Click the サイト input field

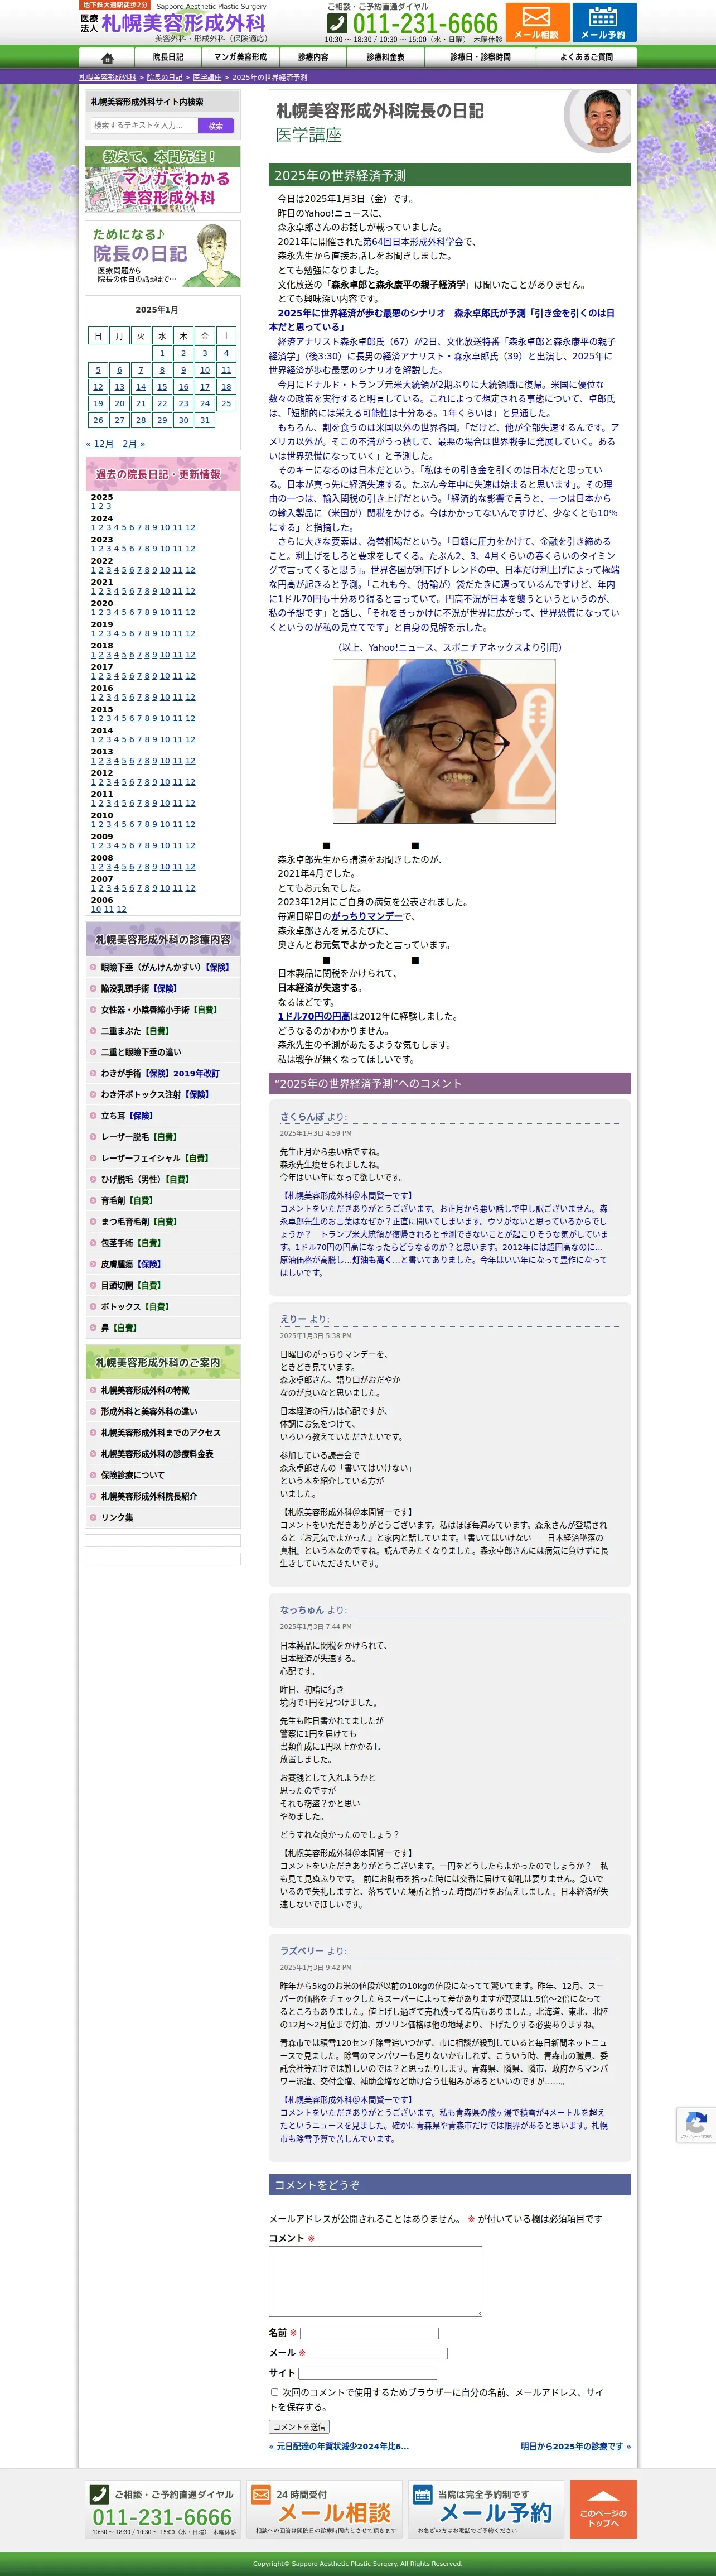[367, 2374]
